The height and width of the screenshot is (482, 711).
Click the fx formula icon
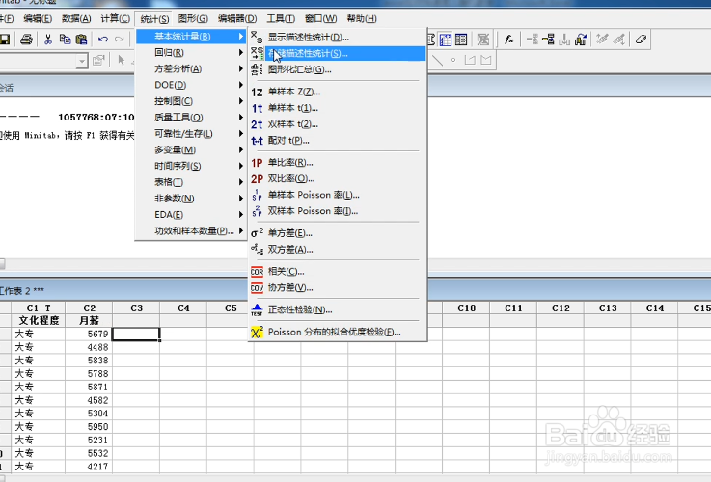tap(508, 40)
